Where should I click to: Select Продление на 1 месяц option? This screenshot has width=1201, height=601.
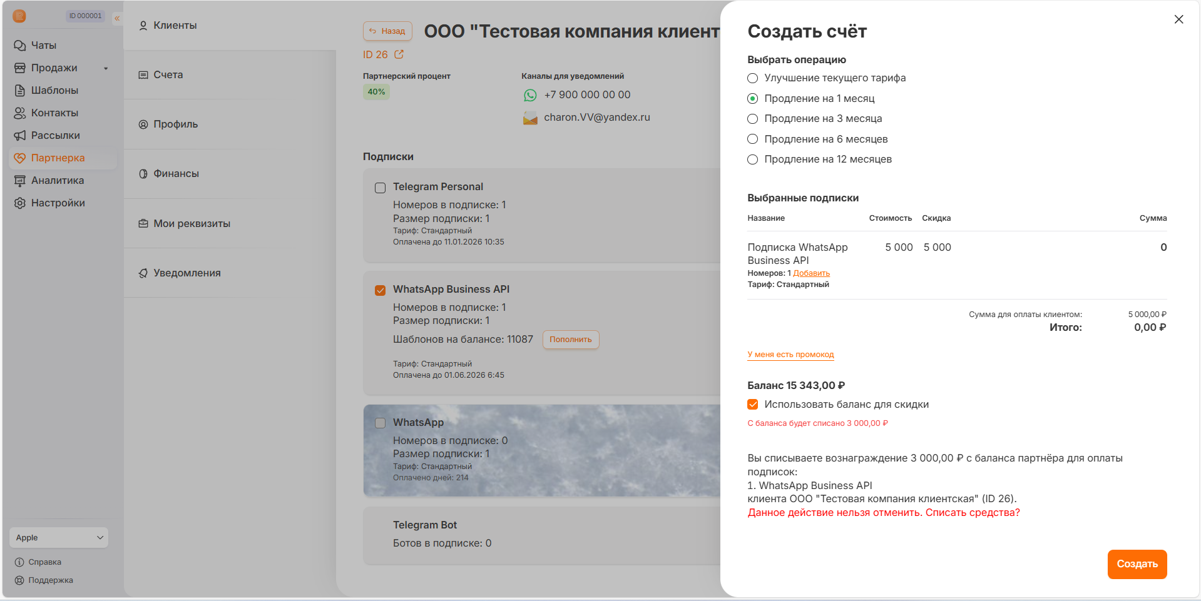[x=753, y=99]
